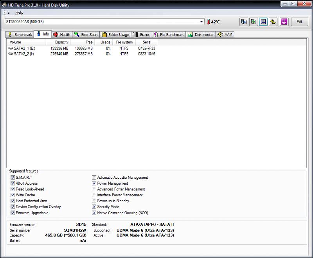Uncheck the Power Management checkbox
Image resolution: width=313 pixels, height=258 pixels.
pyautogui.click(x=94, y=183)
